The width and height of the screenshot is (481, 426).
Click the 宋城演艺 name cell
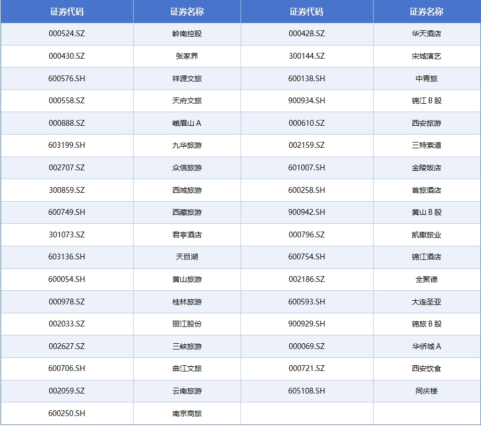pos(427,56)
